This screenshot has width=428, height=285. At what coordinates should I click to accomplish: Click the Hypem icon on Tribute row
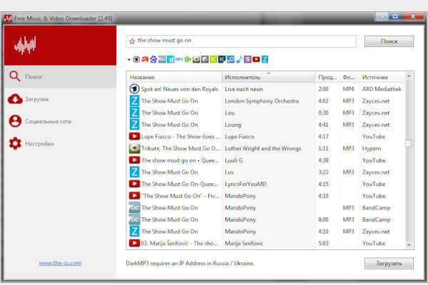click(x=134, y=148)
